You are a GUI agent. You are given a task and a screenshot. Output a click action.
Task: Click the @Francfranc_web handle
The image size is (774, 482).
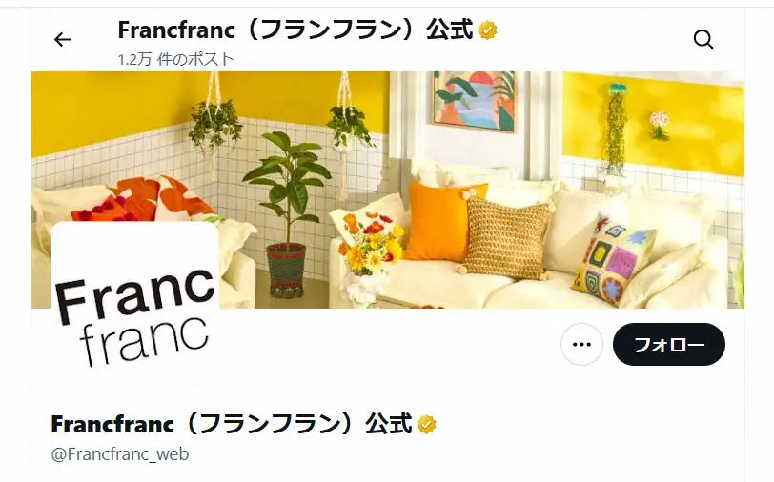click(120, 453)
